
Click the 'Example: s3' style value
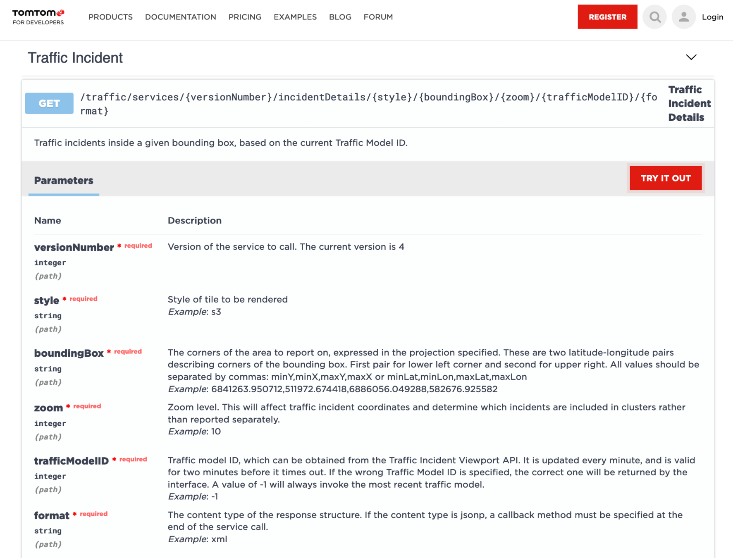pyautogui.click(x=194, y=312)
